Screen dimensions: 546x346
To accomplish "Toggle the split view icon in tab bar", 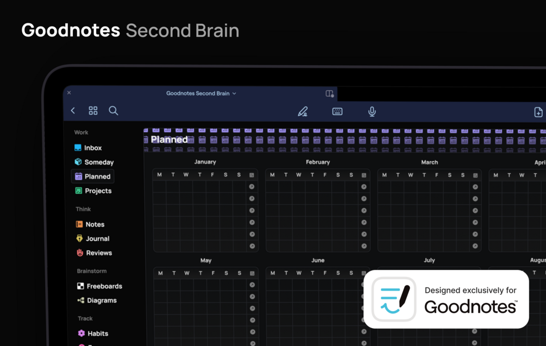I will [x=329, y=93].
